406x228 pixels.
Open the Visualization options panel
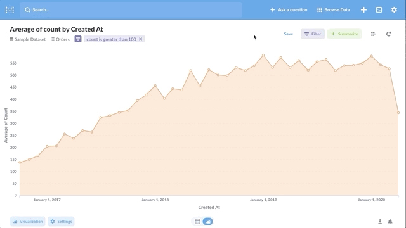click(28, 221)
